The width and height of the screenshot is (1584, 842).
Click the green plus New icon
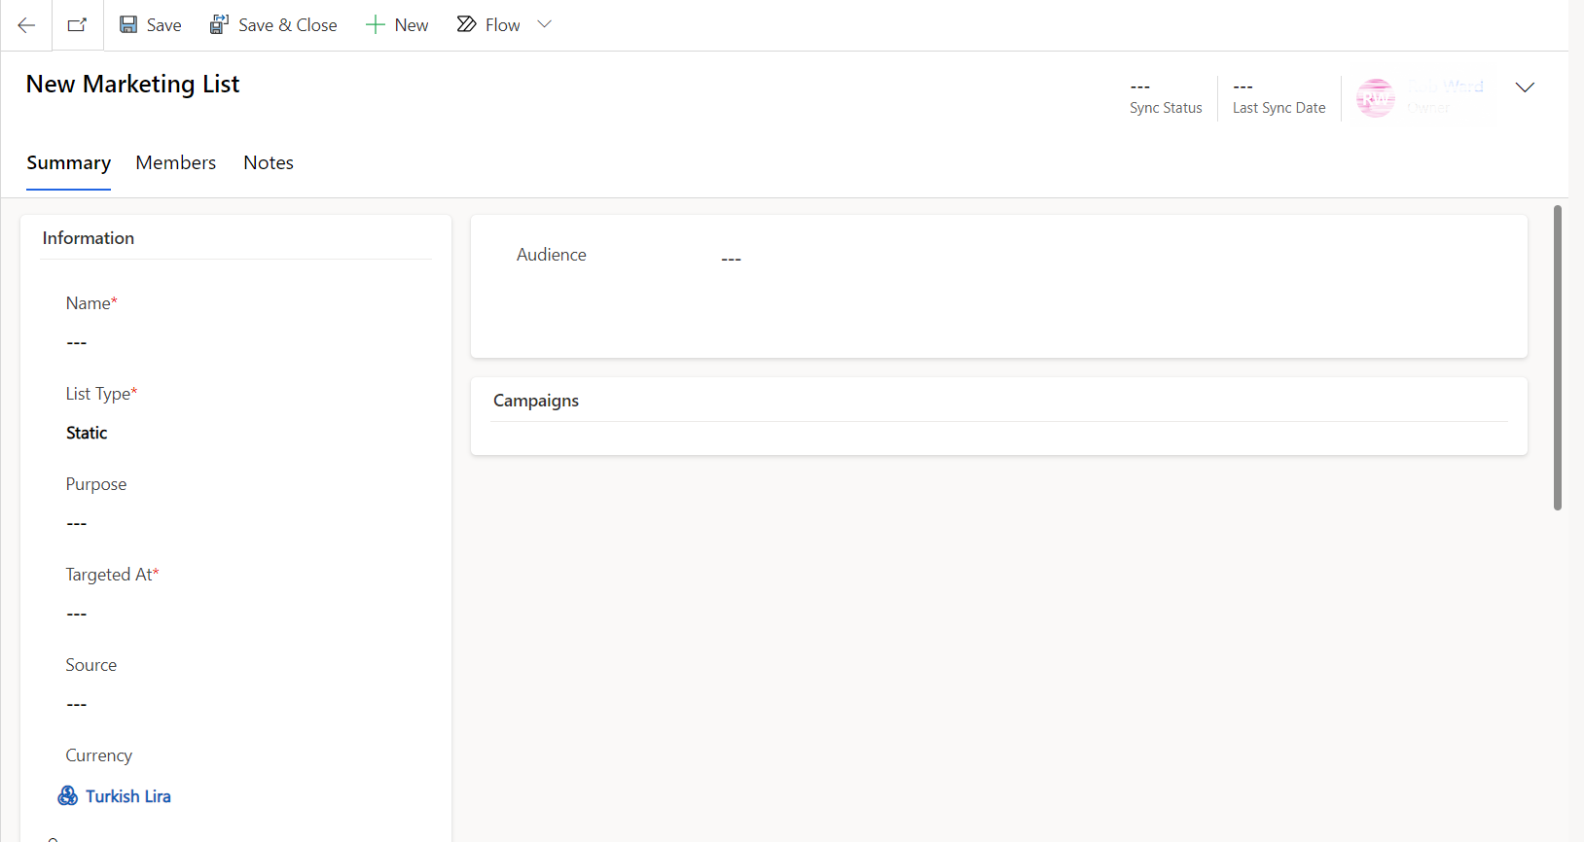point(376,25)
